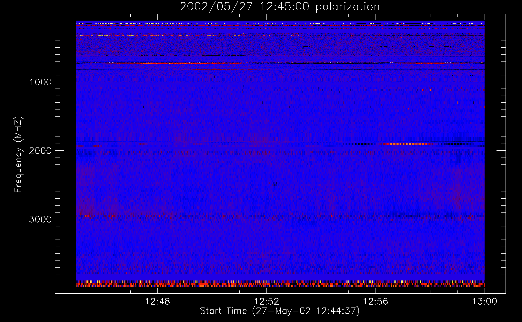
Task: Click the '12:48' time axis label
Action: [x=157, y=302]
